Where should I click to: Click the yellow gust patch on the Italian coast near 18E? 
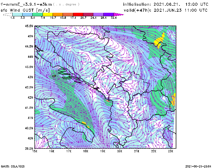point(84,123)
